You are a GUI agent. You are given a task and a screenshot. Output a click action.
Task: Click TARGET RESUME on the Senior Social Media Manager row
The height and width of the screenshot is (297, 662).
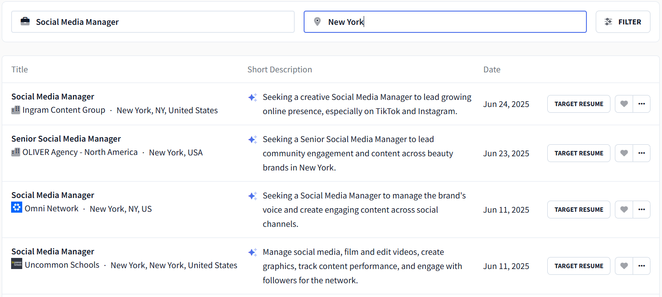coord(578,153)
